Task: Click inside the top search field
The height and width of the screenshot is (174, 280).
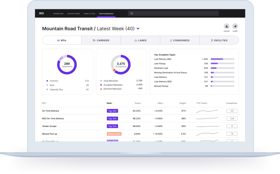Action: [175, 13]
